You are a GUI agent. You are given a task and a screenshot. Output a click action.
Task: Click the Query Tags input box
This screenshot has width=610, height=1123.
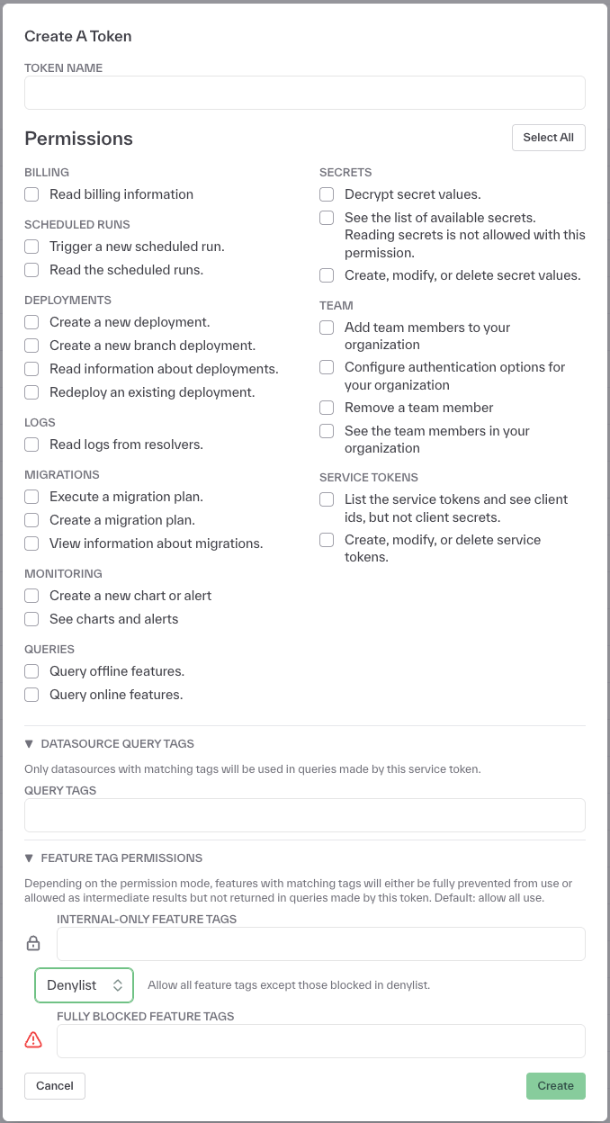point(304,814)
